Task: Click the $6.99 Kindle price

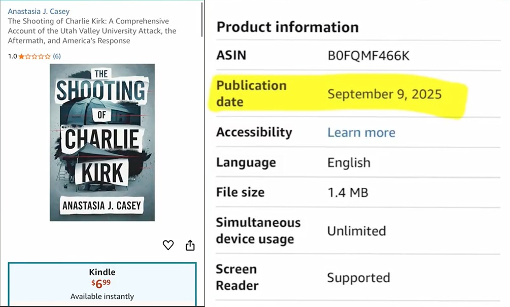Action: point(100,284)
